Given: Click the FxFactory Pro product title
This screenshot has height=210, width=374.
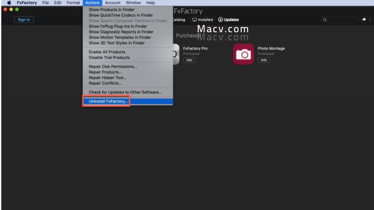Looking at the screenshot, I should point(195,48).
